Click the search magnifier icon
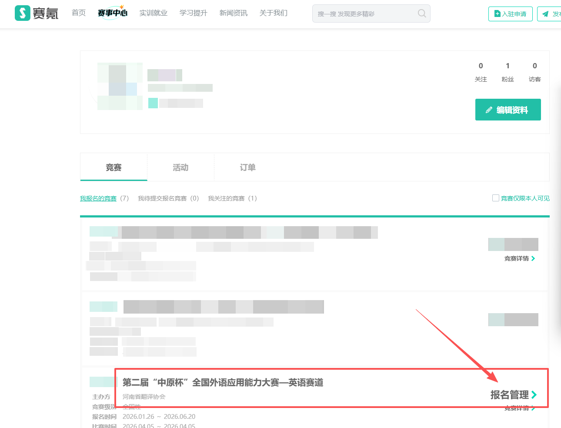Image resolution: width=561 pixels, height=428 pixels. pyautogui.click(x=421, y=13)
